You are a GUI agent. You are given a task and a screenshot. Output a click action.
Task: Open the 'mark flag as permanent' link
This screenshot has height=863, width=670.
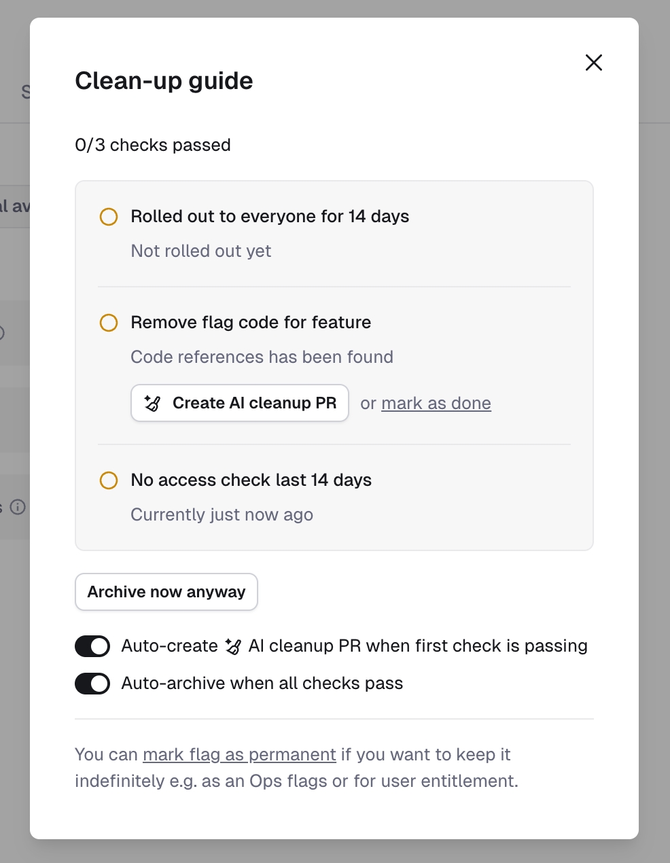(x=239, y=754)
